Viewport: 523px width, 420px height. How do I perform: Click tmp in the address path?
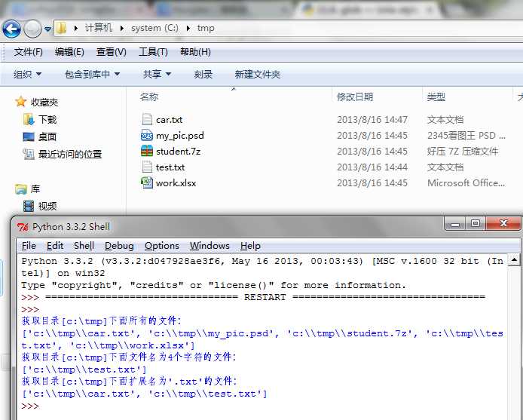(206, 28)
